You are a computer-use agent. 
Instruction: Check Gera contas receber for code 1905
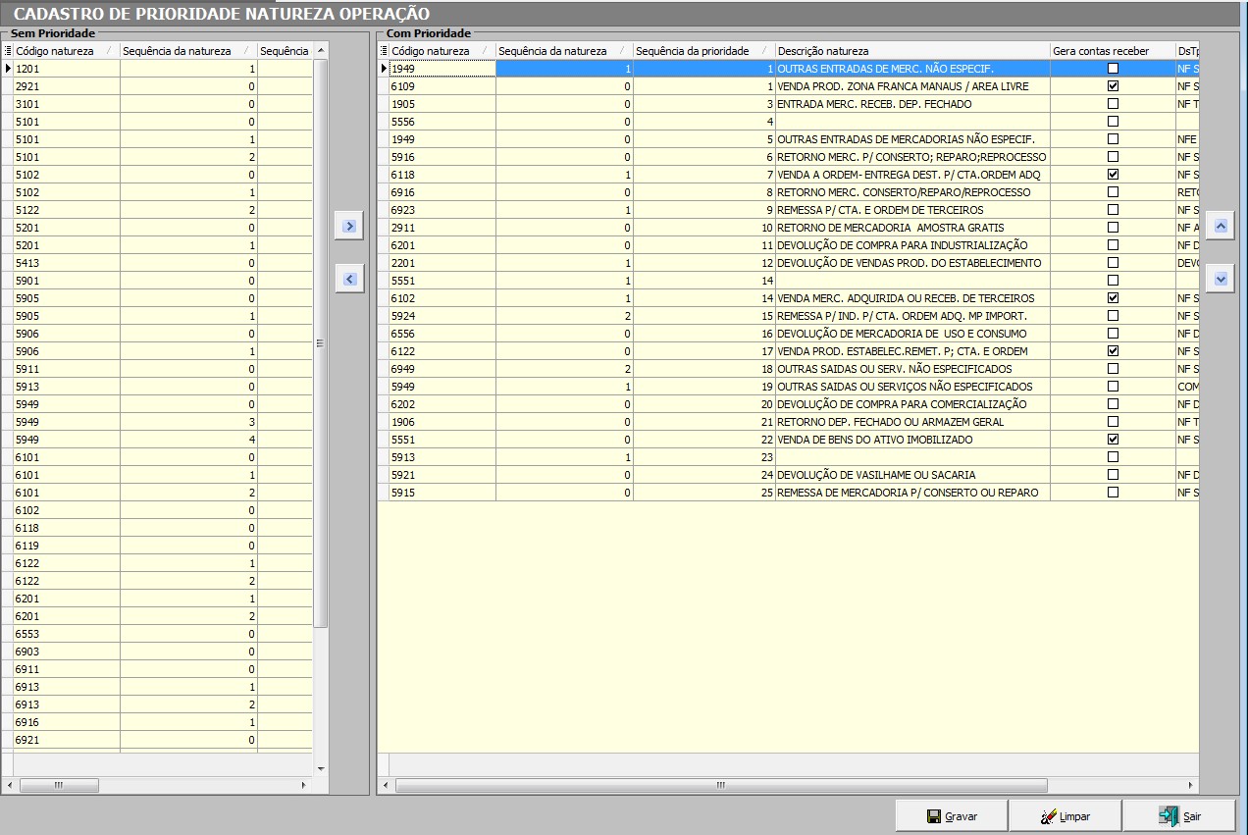click(1113, 104)
